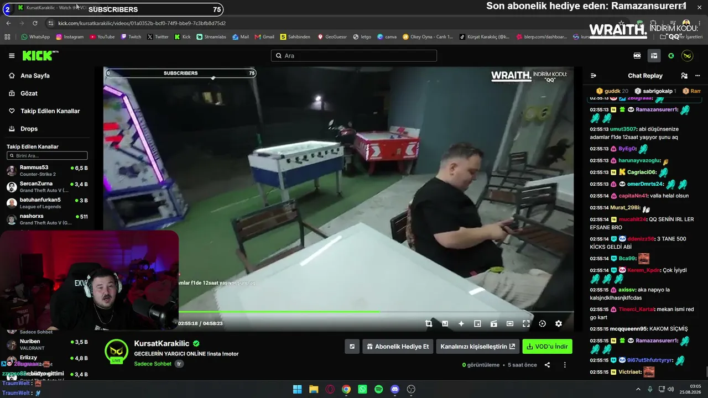Click the Kick search field Ara
The height and width of the screenshot is (398, 708).
point(354,56)
